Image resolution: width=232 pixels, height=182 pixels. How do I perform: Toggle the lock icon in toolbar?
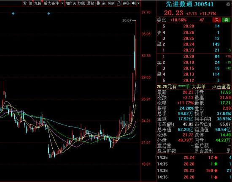119,3
